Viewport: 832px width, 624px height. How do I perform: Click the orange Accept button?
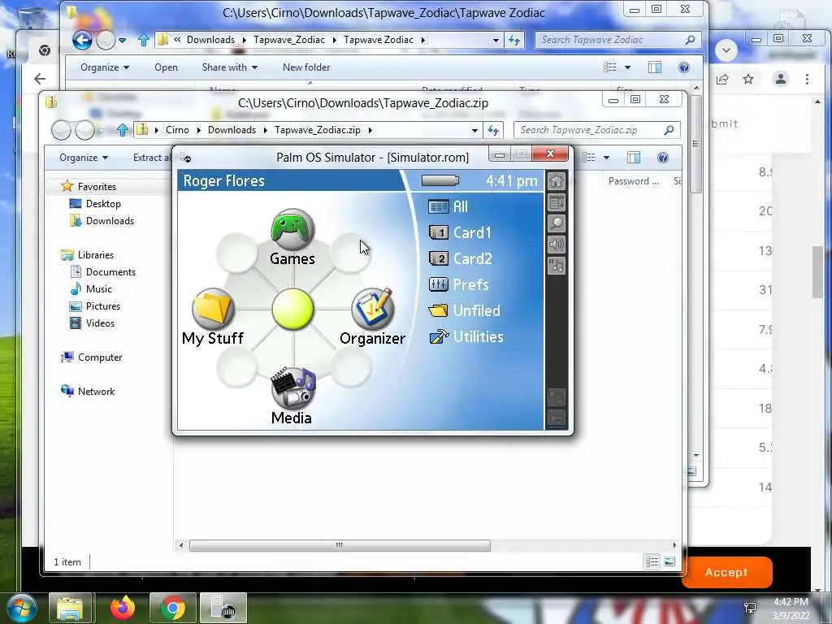[x=726, y=572]
